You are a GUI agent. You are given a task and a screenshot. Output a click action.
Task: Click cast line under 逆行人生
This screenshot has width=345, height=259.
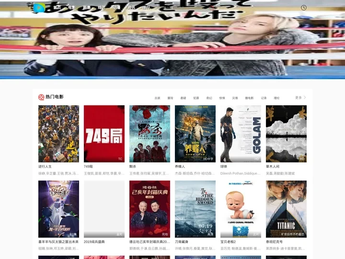(58, 173)
